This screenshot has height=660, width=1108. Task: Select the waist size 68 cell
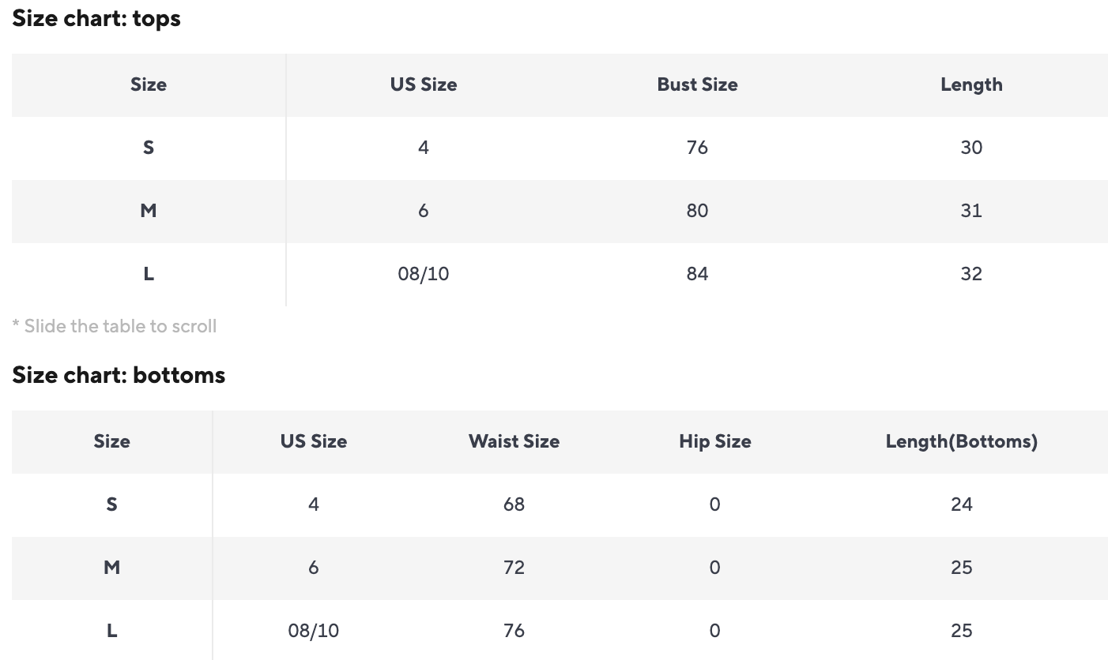(x=514, y=504)
